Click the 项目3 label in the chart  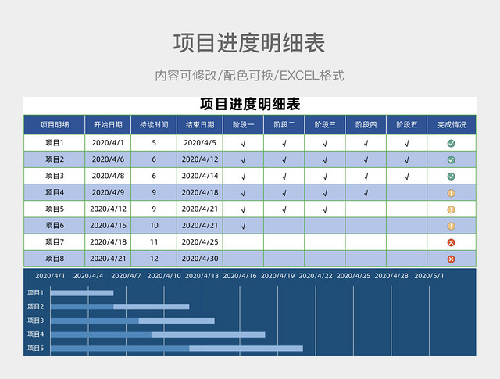tap(35, 320)
